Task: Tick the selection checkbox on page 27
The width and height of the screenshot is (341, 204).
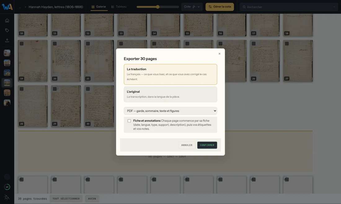Action: coord(287,43)
